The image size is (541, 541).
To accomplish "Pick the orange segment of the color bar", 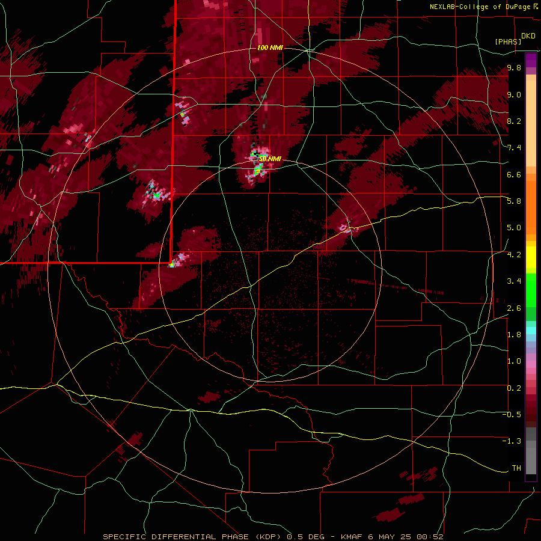I will [x=531, y=207].
